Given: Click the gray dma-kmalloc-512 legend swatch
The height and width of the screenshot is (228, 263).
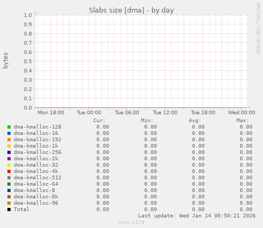Looking at the screenshot, I should click(9, 178).
